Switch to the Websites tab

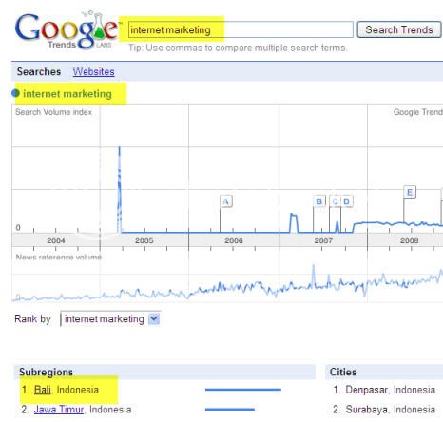click(93, 71)
